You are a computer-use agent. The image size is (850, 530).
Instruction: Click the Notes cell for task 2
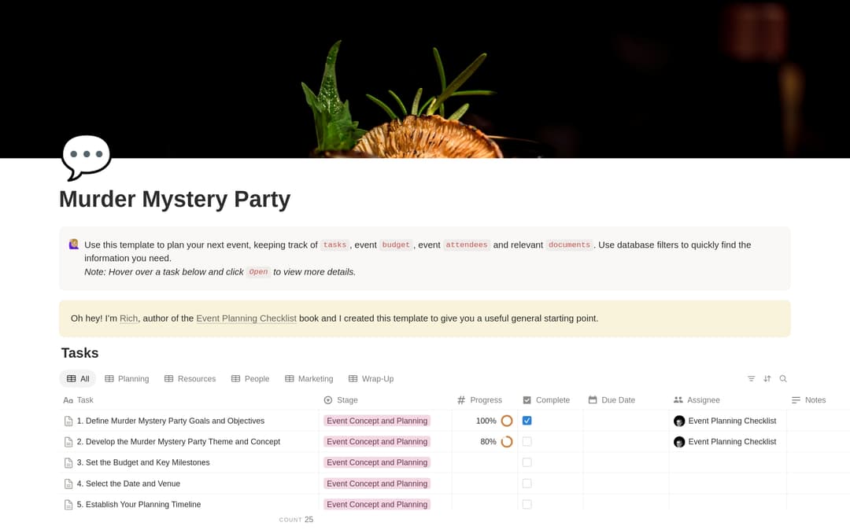point(818,442)
